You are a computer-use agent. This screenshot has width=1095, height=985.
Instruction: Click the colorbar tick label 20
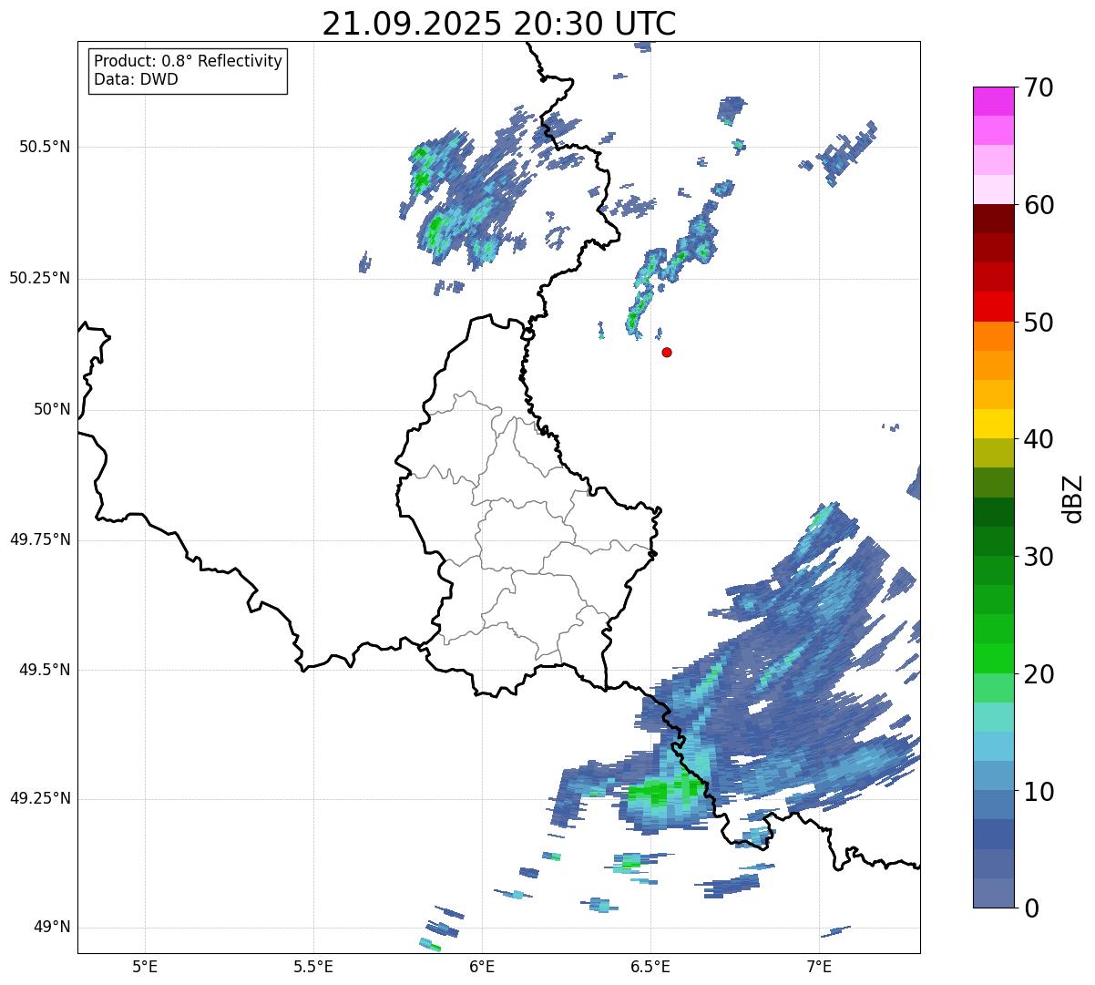coord(1039,674)
